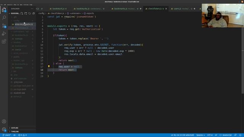Click process.env.SECRET on line 10
Screen dimensions: 244x137
tap(96, 45)
